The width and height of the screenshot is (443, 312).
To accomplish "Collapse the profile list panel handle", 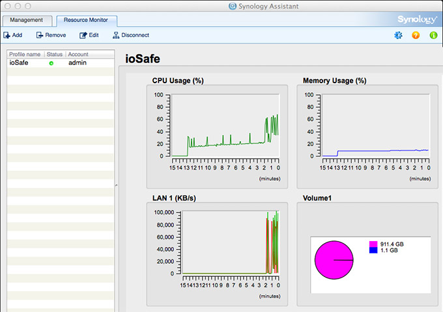I will pyautogui.click(x=117, y=185).
